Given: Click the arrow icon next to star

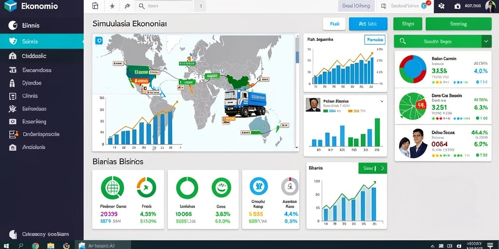Looking at the screenshot, I should point(128,6).
